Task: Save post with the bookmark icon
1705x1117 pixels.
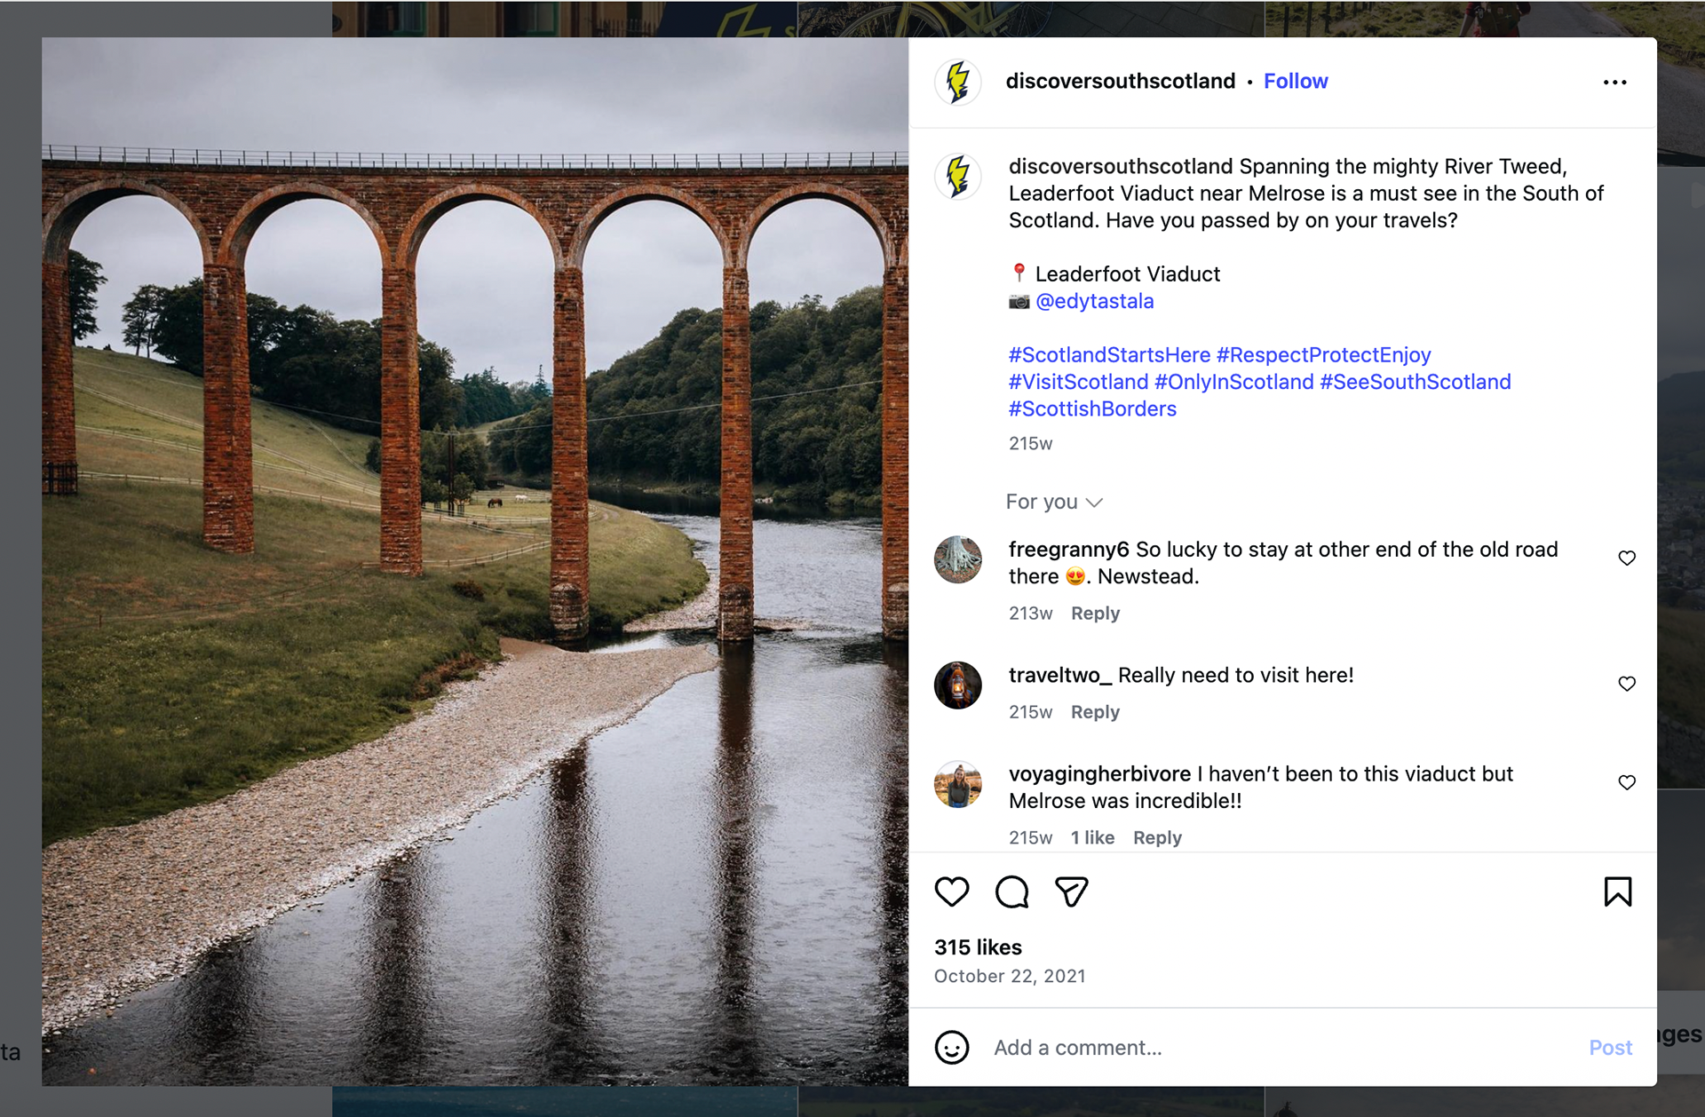Action: click(1617, 891)
